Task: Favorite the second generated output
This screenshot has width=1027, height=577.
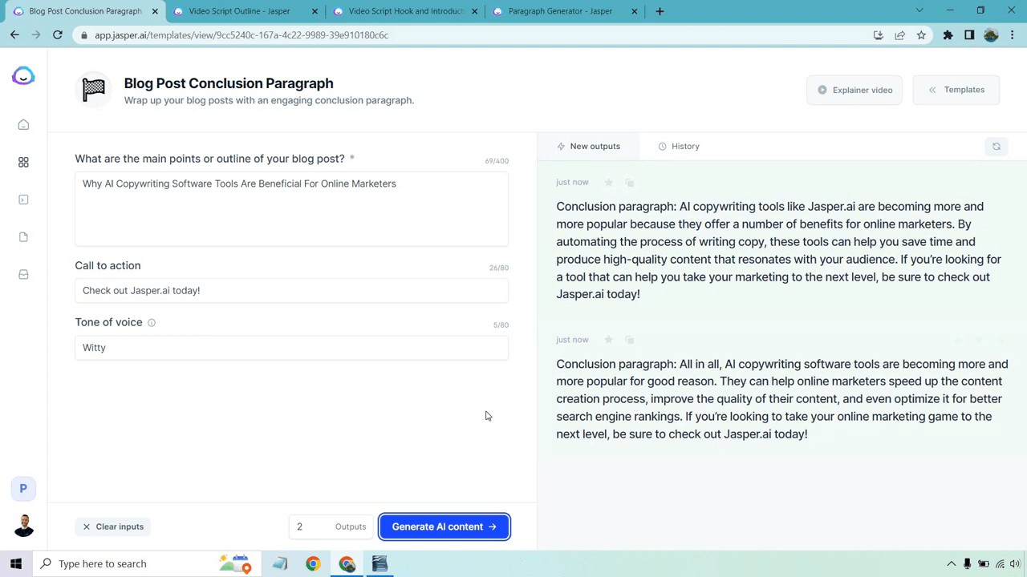Action: pos(608,340)
